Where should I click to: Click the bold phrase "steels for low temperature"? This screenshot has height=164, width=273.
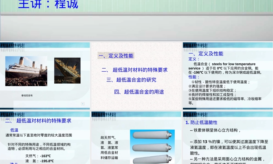click(234, 64)
